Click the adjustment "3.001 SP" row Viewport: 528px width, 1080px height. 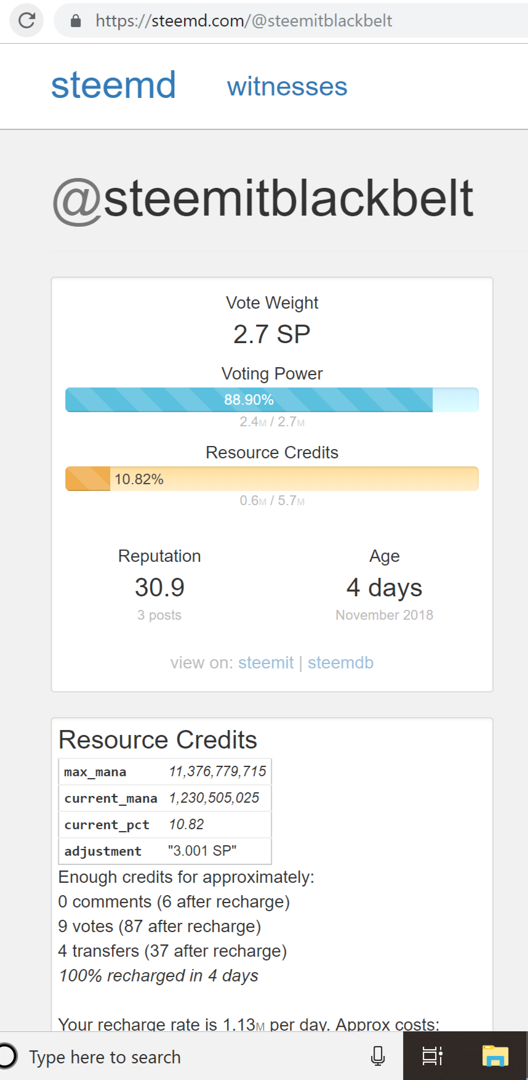[165, 851]
